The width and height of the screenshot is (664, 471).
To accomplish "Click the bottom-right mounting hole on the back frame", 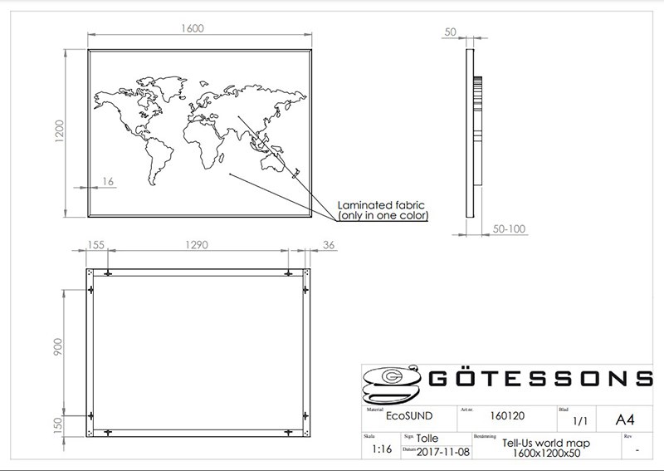I will [288, 432].
